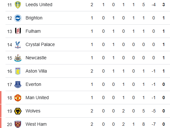Open the Leeds United team link

click(39, 5)
